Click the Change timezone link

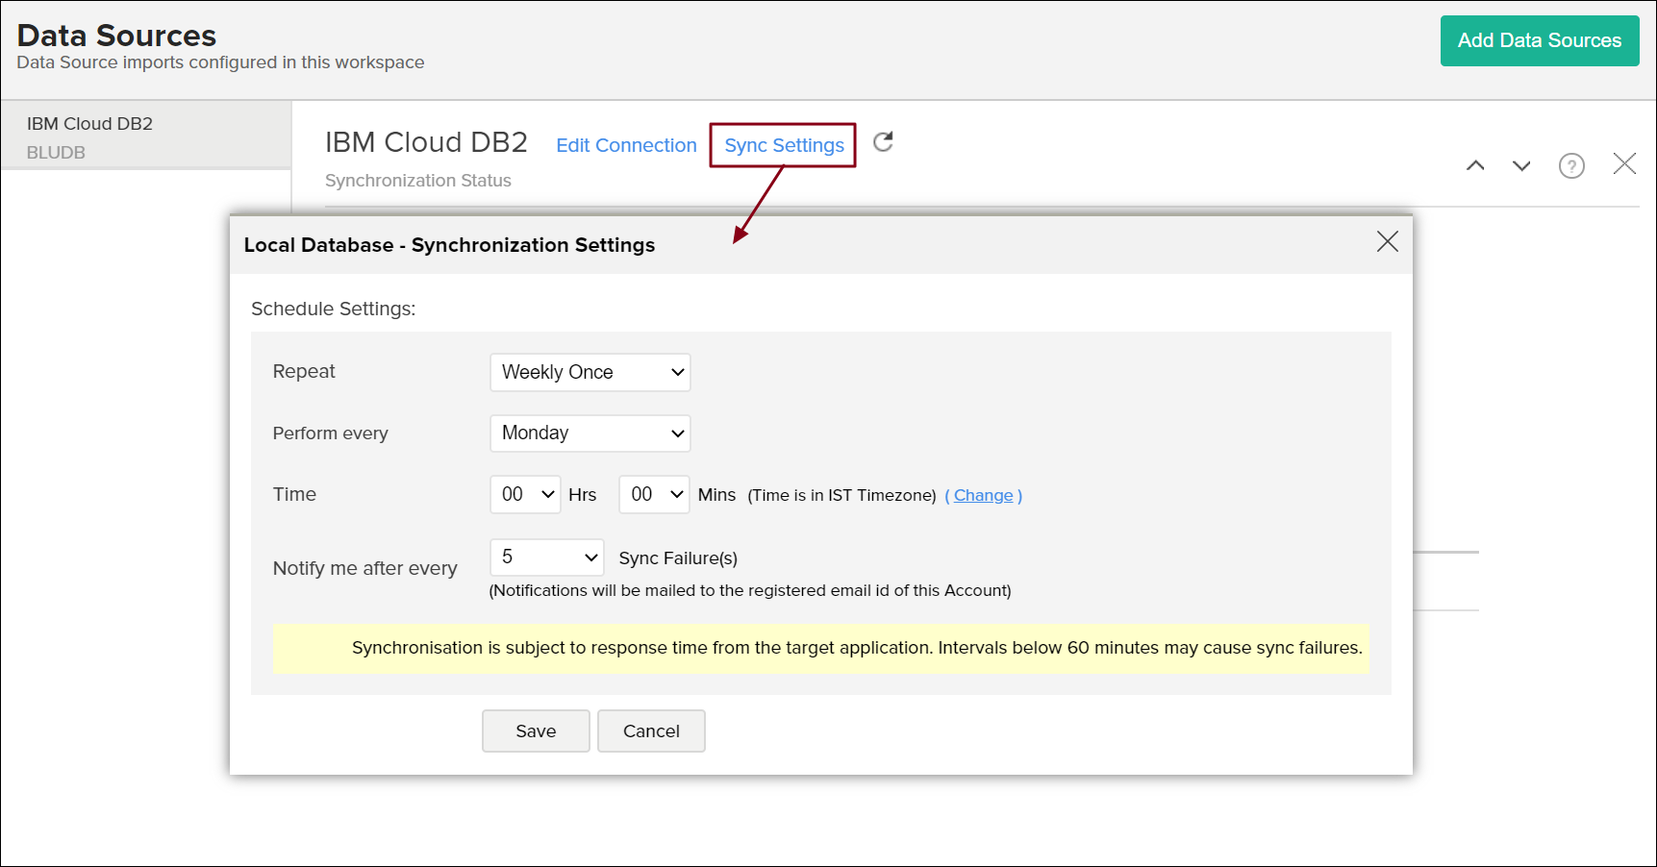983,495
